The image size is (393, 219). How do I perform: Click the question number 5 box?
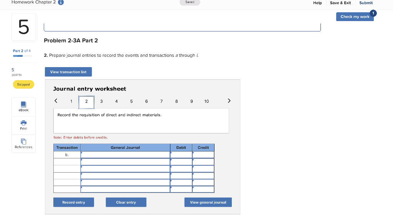tap(24, 27)
